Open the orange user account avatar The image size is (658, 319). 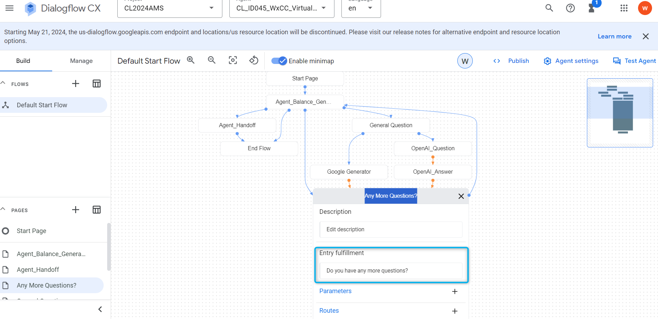(645, 8)
